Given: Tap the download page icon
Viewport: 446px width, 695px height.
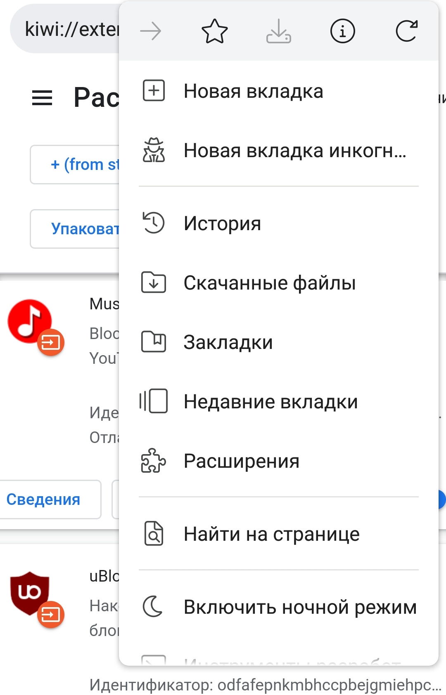Looking at the screenshot, I should pyautogui.click(x=279, y=31).
